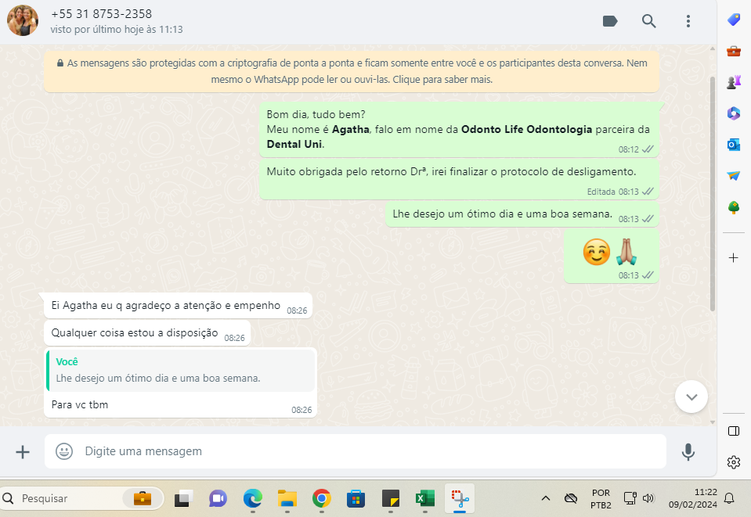Jump to latest messages with down arrow
751x517 pixels.
pos(691,397)
